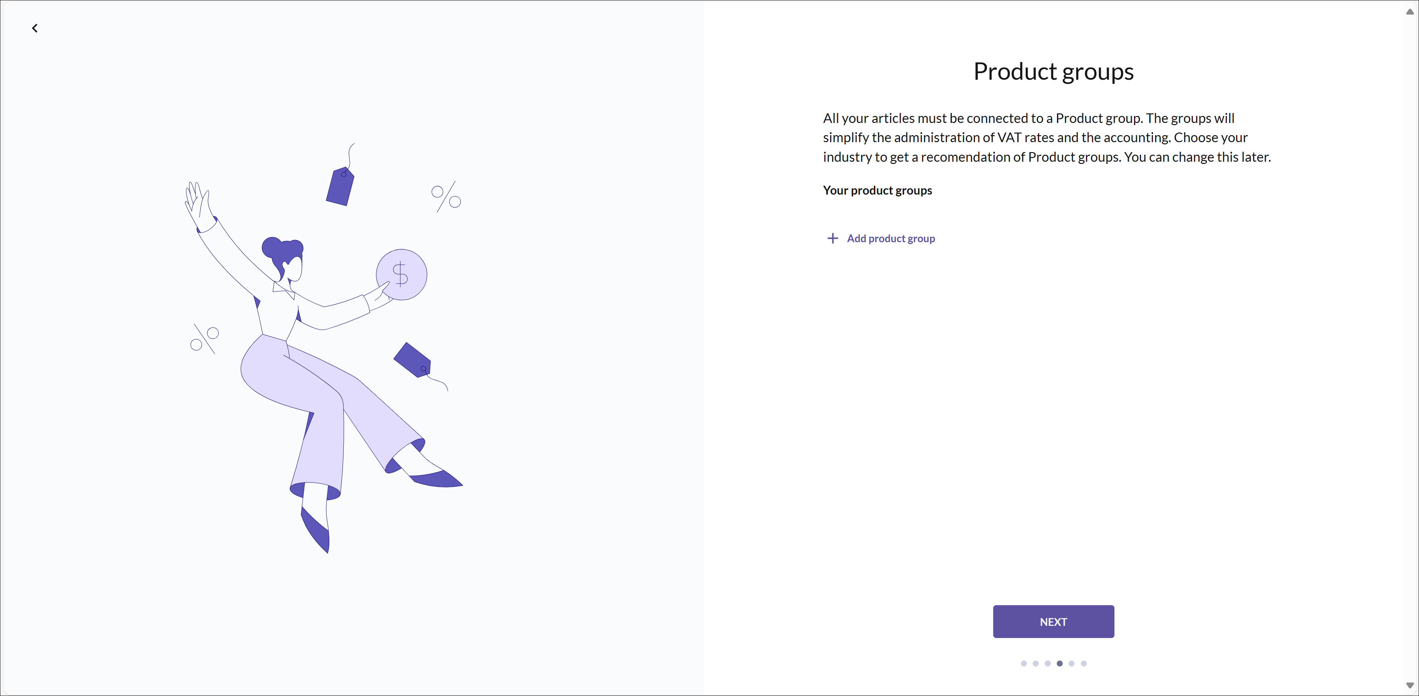Go back using the left chevron arrow
This screenshot has width=1419, height=696.
[x=35, y=28]
